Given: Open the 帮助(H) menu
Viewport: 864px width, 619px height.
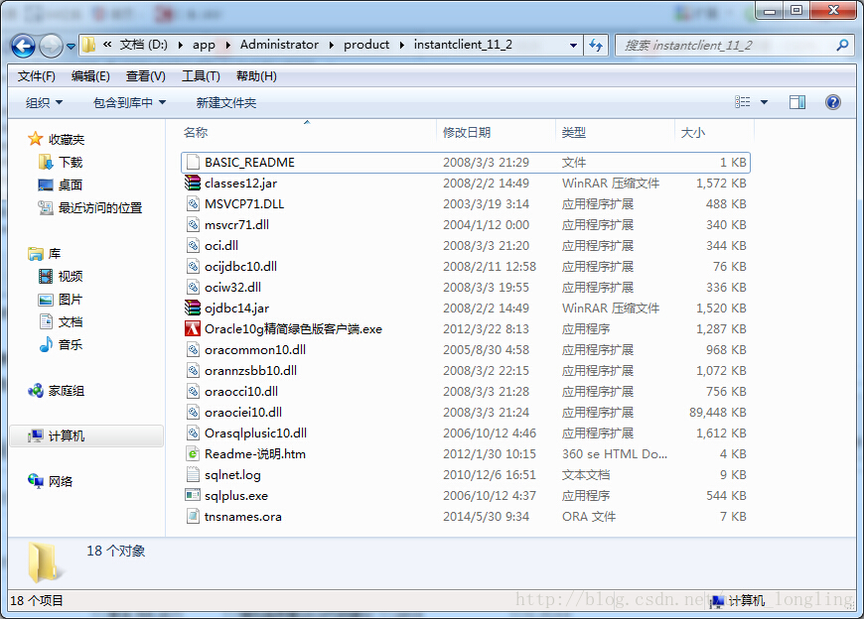Looking at the screenshot, I should (x=256, y=76).
